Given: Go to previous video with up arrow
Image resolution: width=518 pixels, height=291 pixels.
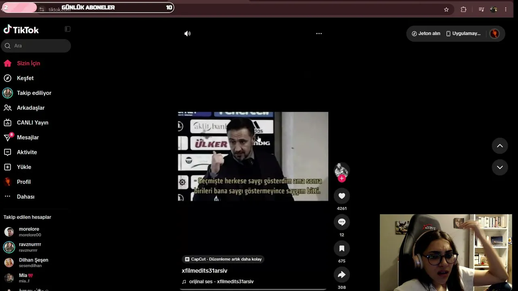Looking at the screenshot, I should coord(500,146).
